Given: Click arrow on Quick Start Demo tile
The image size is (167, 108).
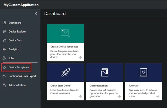Looking at the screenshot, I should click(x=80, y=96).
